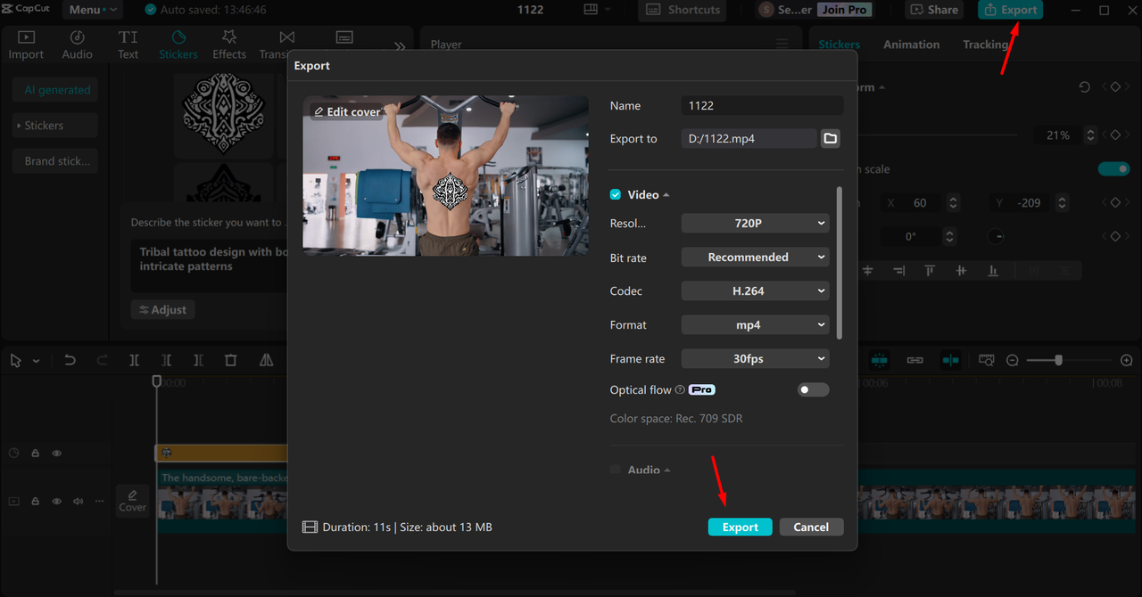
Task: Check the Audio checkbox in Export dialog
Action: (x=616, y=470)
